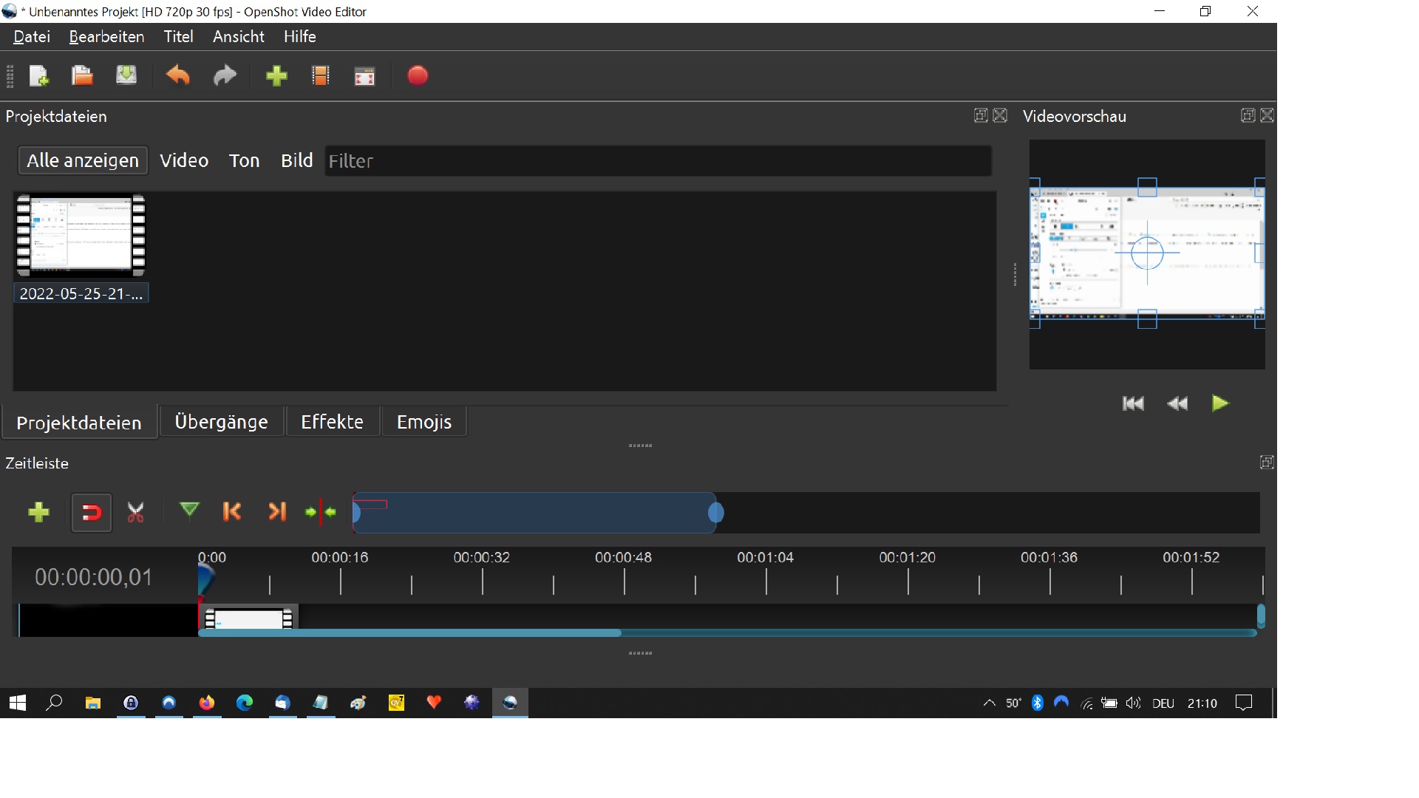The height and width of the screenshot is (798, 1419).
Task: Undo the last action with the arrow icon
Action: [178, 76]
